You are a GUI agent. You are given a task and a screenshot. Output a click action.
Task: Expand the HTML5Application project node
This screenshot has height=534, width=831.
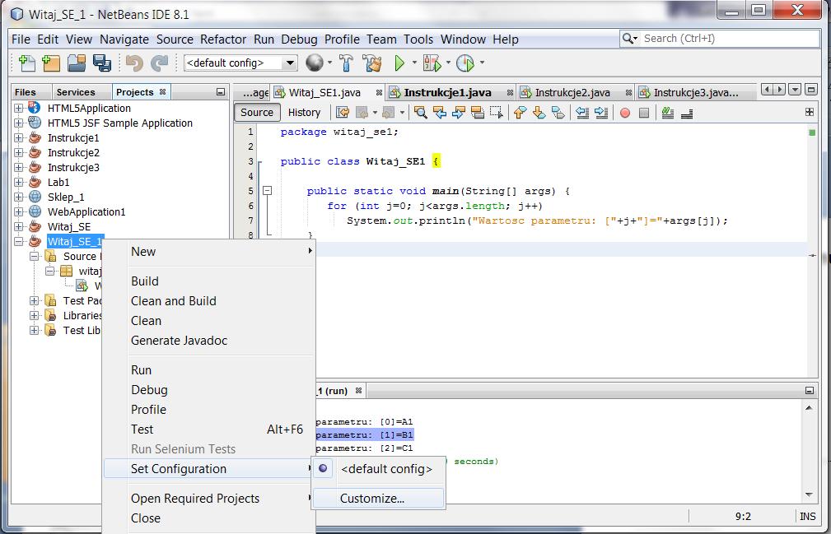coord(19,108)
